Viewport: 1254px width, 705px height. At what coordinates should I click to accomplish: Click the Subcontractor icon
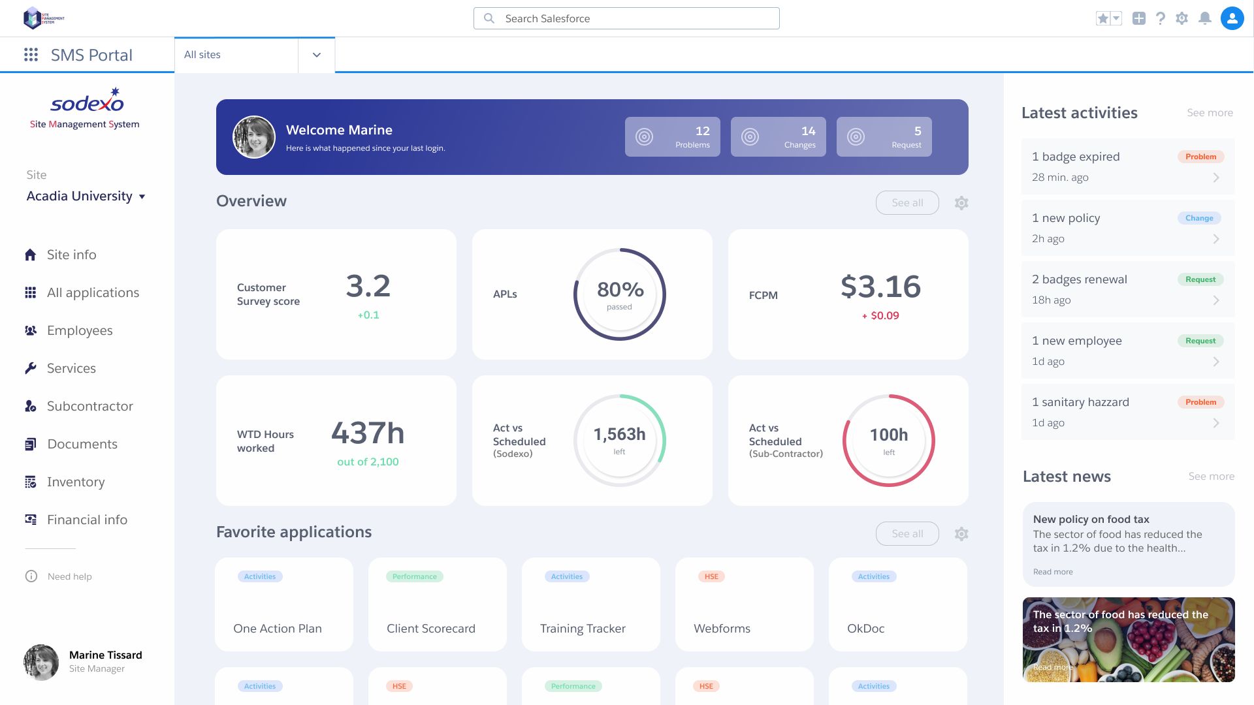(31, 406)
